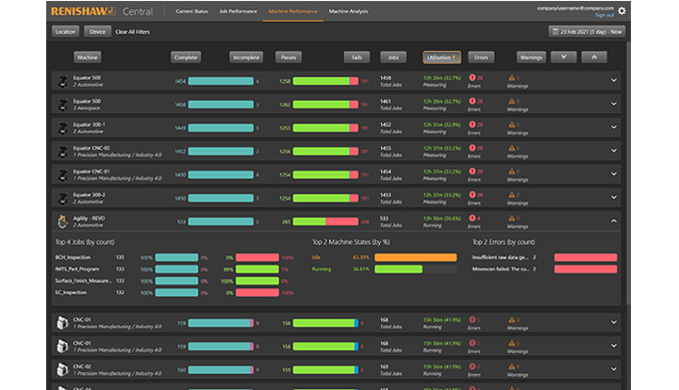Switch to the Current Status tab

point(191,11)
